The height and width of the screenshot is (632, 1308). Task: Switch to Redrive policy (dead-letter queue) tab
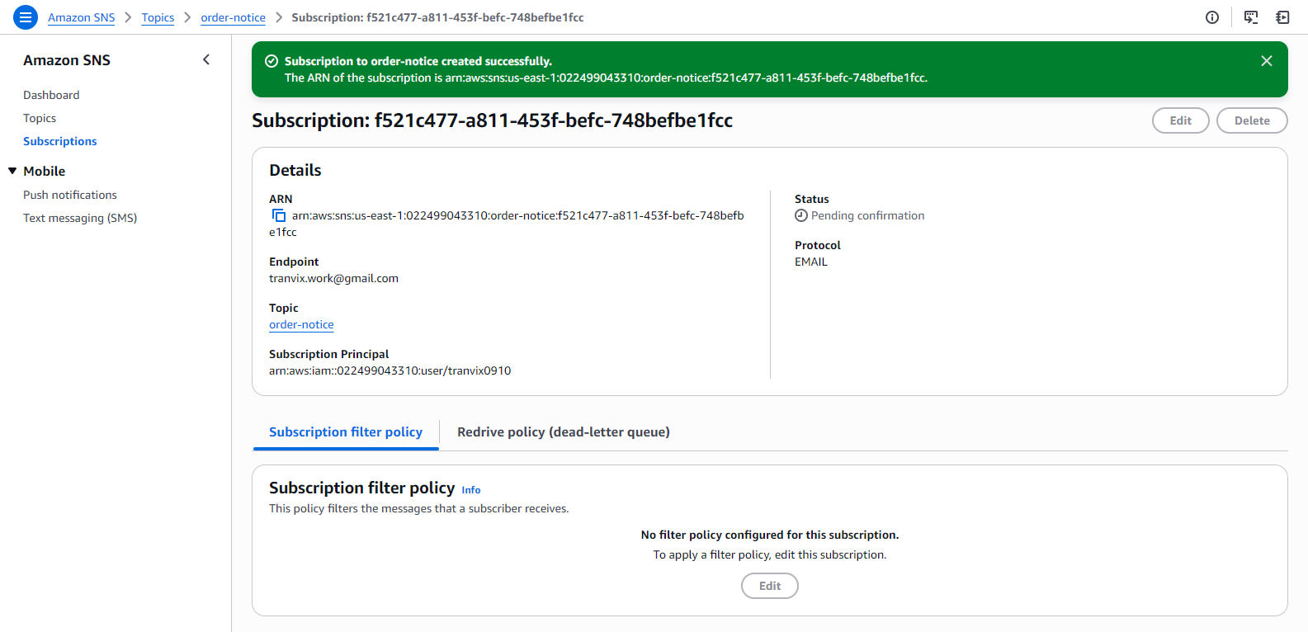[564, 432]
